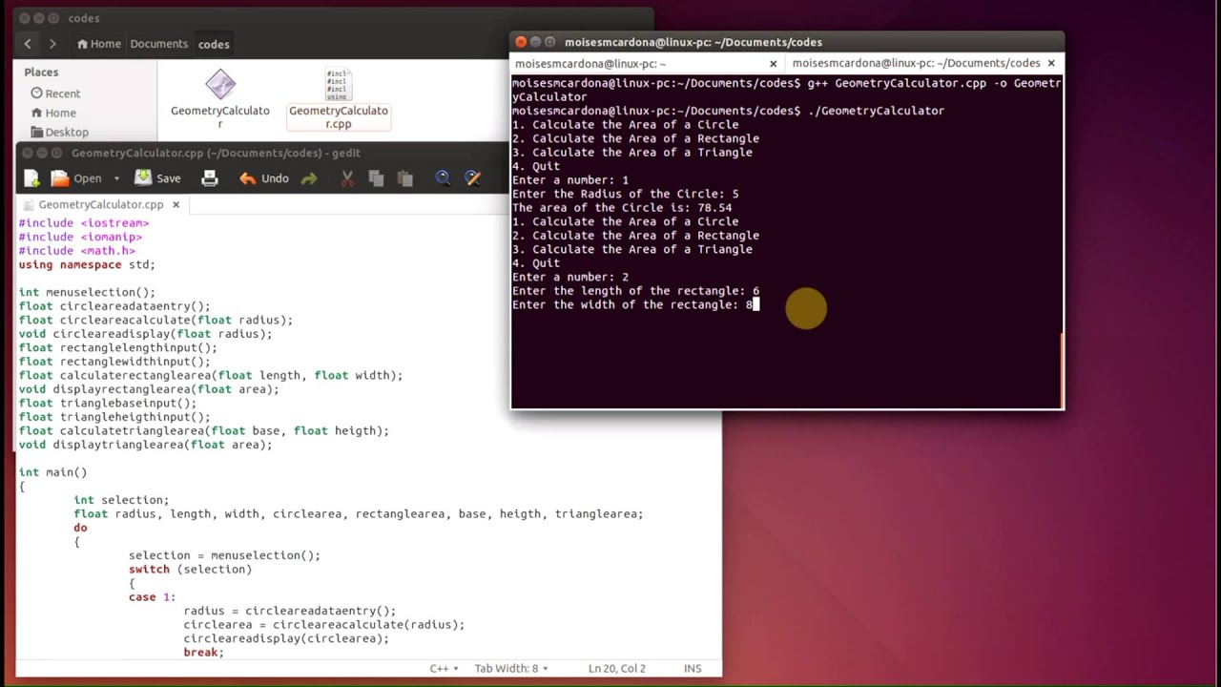
Task: Click the 'int menuselection();' declaration line
Action: tap(87, 292)
